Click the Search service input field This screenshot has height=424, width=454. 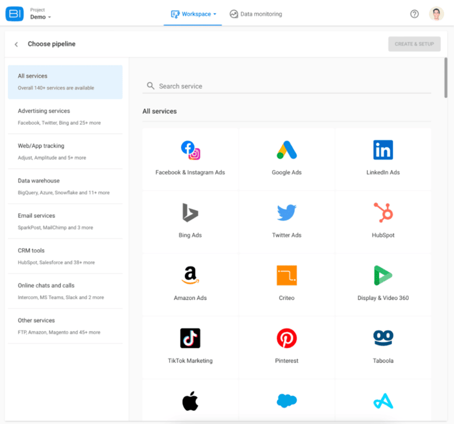[287, 86]
